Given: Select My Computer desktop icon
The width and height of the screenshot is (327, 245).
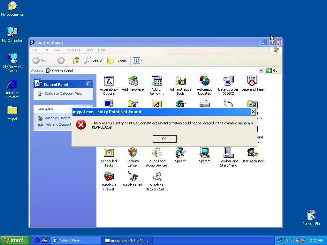Looking at the screenshot, I should click(x=12, y=35).
